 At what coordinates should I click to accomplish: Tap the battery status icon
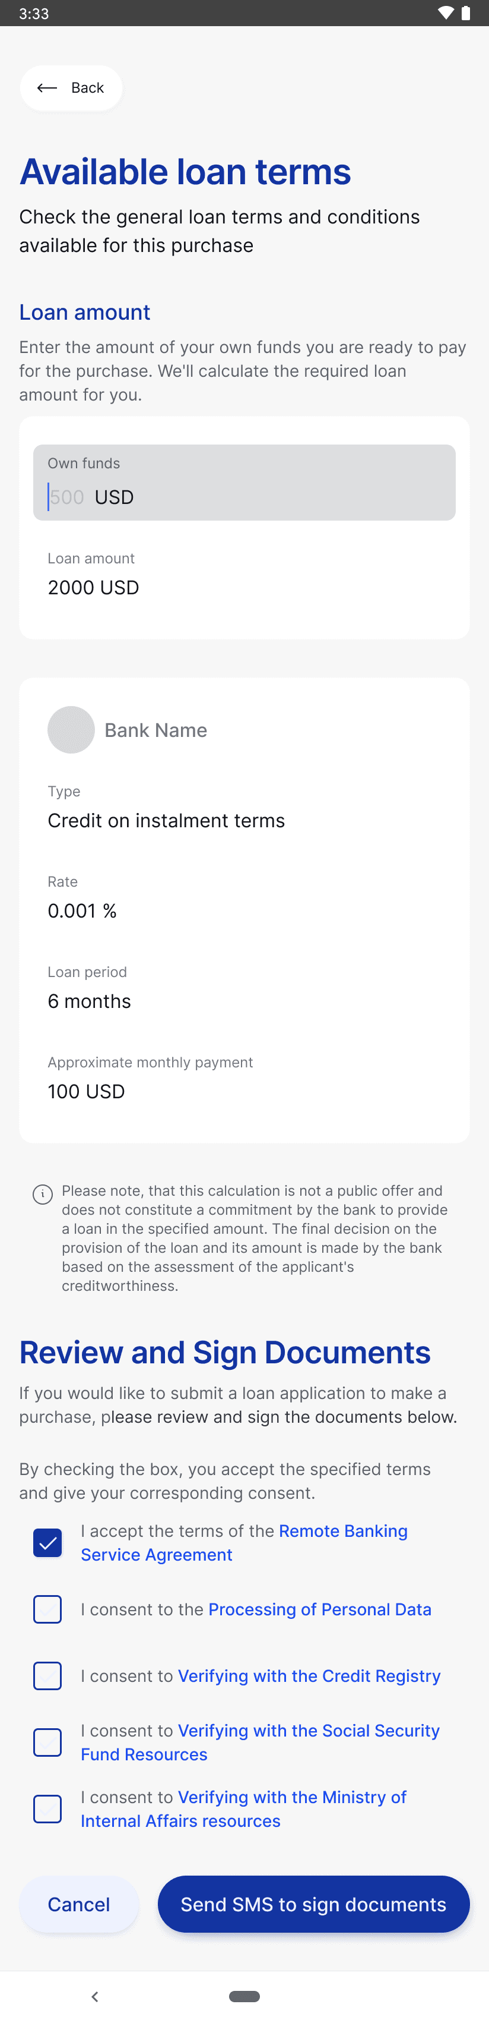click(x=465, y=13)
